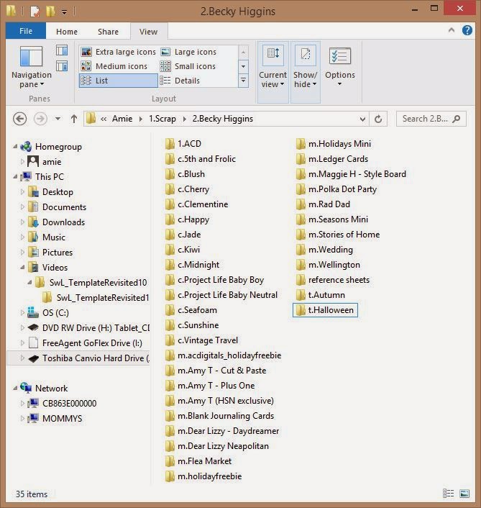Expand the address bar history dropdown
481x508 pixels.
(x=362, y=119)
